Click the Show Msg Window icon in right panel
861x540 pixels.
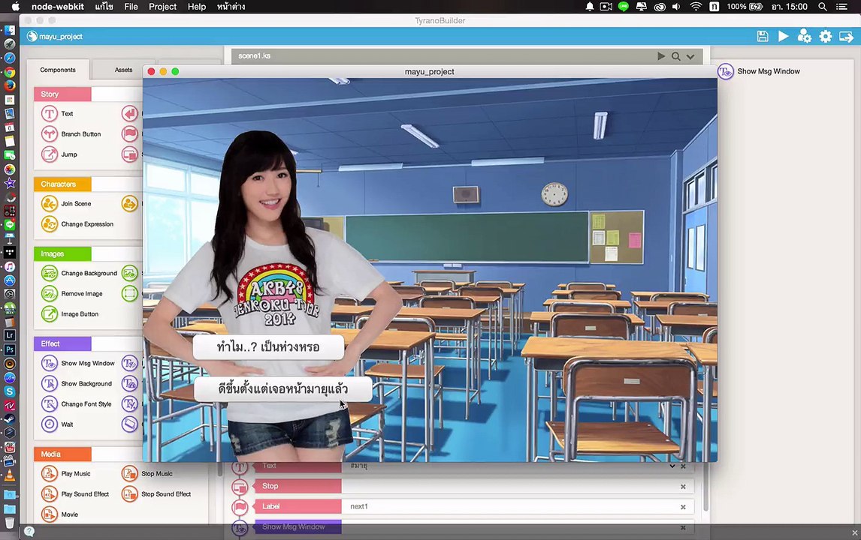point(725,71)
